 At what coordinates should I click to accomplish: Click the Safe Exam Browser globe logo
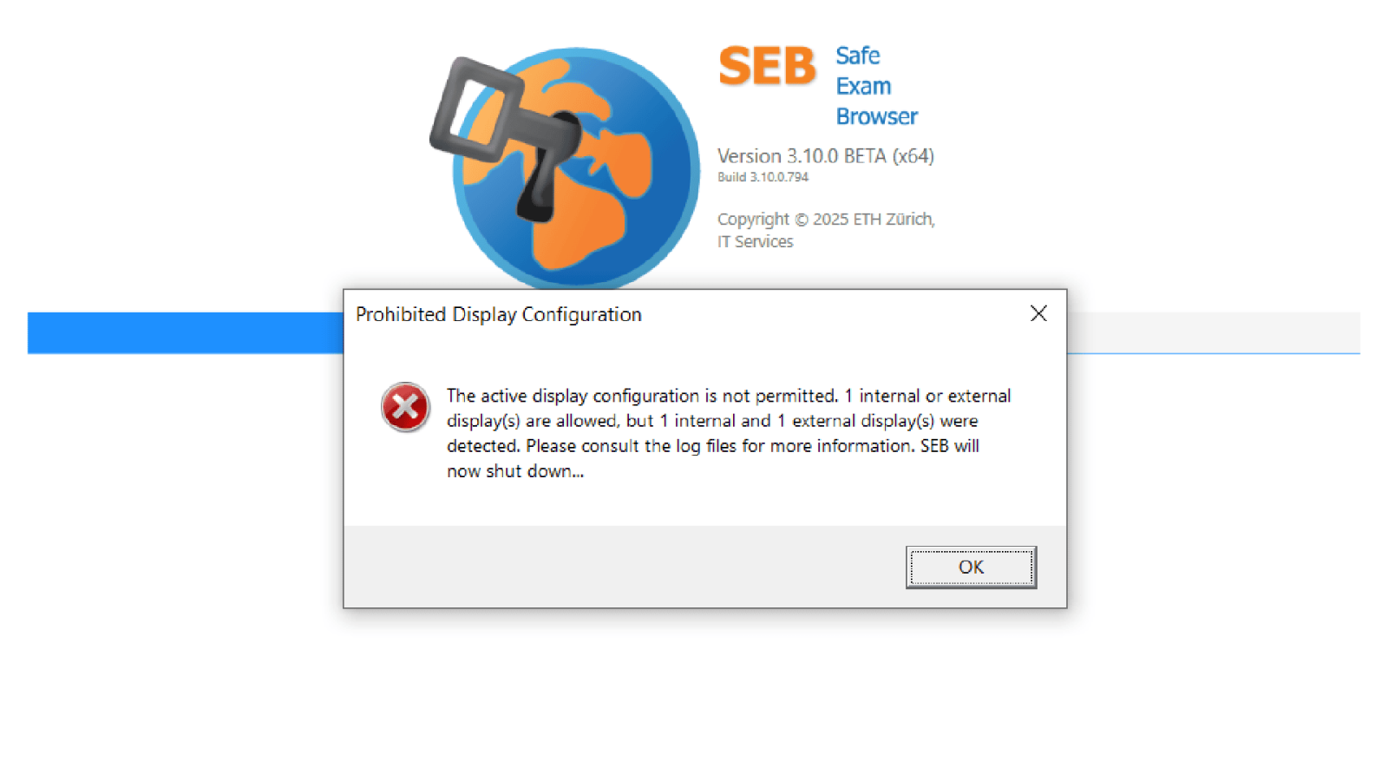point(575,168)
